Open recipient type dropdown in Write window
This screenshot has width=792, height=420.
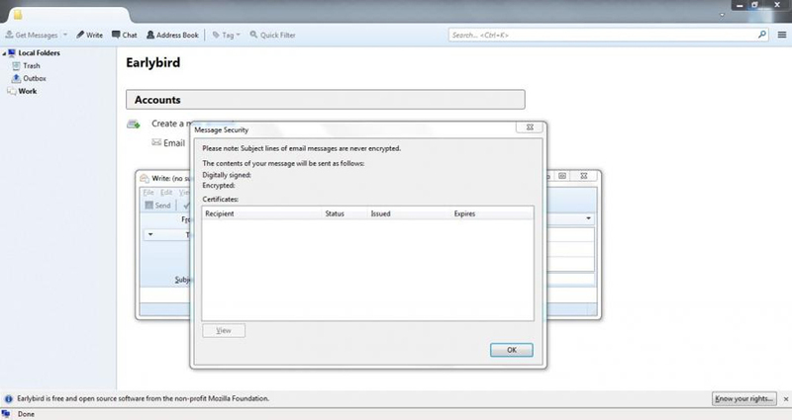150,234
